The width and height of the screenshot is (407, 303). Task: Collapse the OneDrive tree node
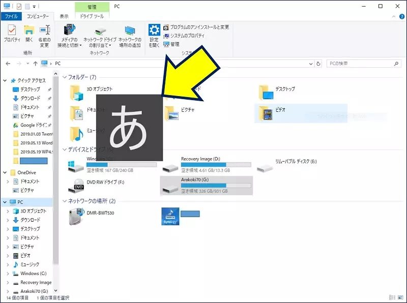coord(5,172)
